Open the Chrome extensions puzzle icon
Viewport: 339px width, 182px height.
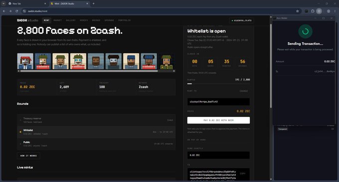point(313,11)
